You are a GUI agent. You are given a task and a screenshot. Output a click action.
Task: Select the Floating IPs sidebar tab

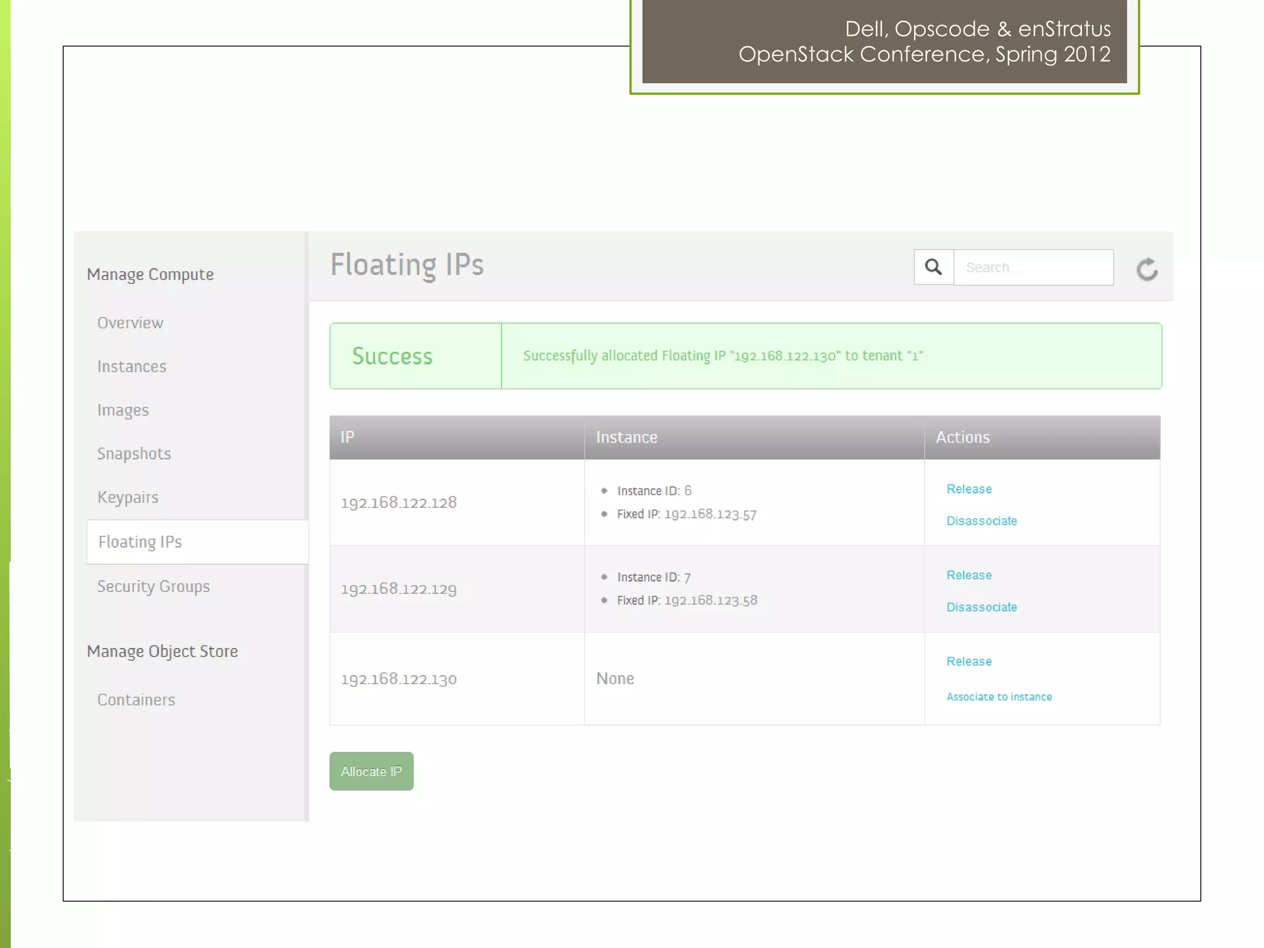click(x=140, y=542)
